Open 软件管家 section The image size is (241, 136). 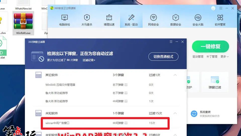[220, 20]
